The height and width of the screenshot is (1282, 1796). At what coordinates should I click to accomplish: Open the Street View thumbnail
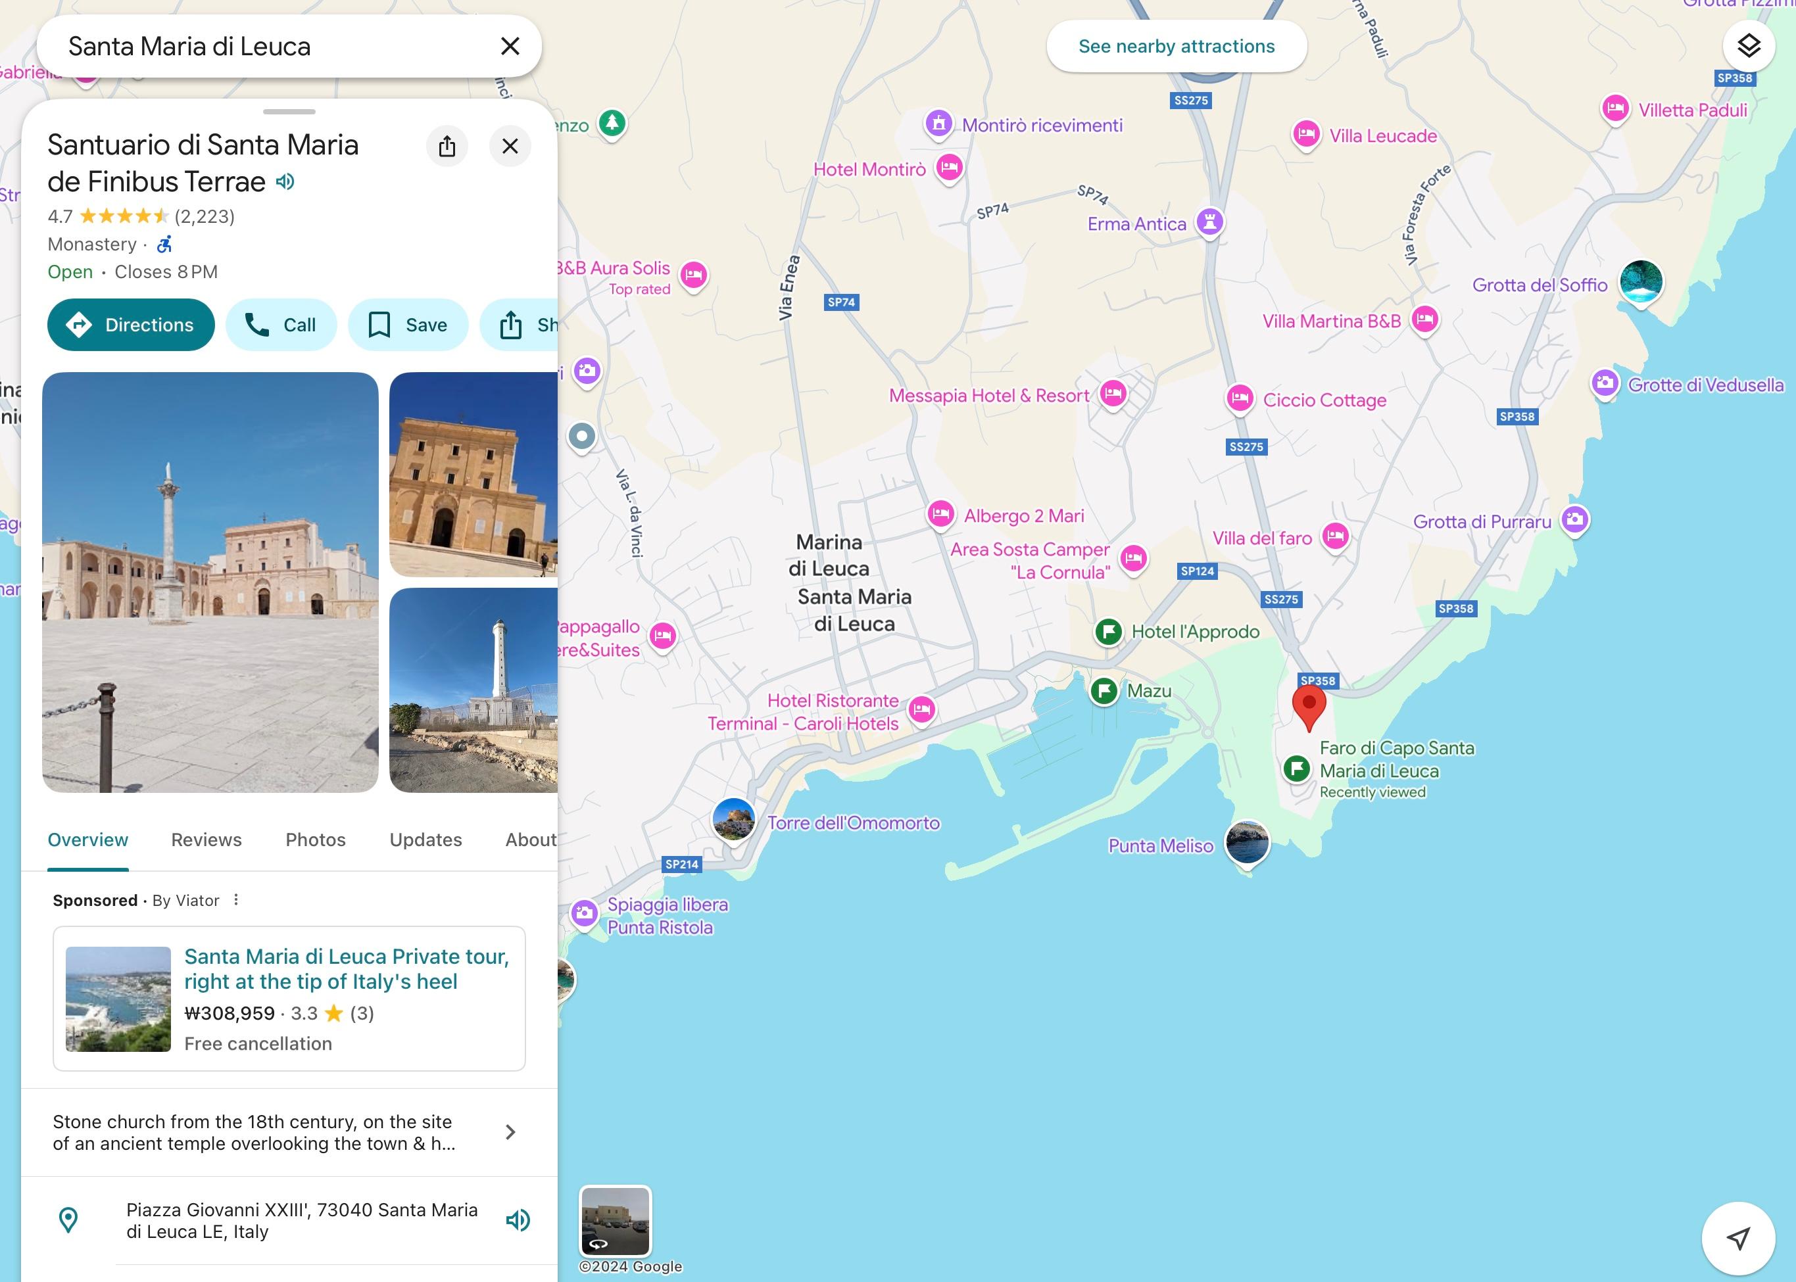point(616,1220)
